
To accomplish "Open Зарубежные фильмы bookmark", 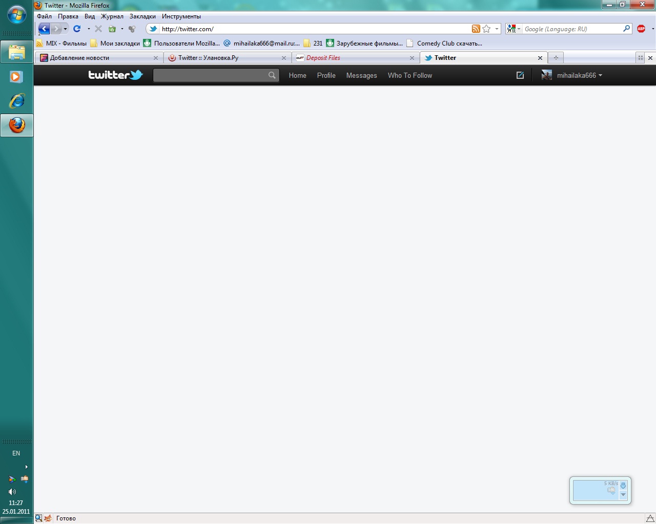I will 364,43.
